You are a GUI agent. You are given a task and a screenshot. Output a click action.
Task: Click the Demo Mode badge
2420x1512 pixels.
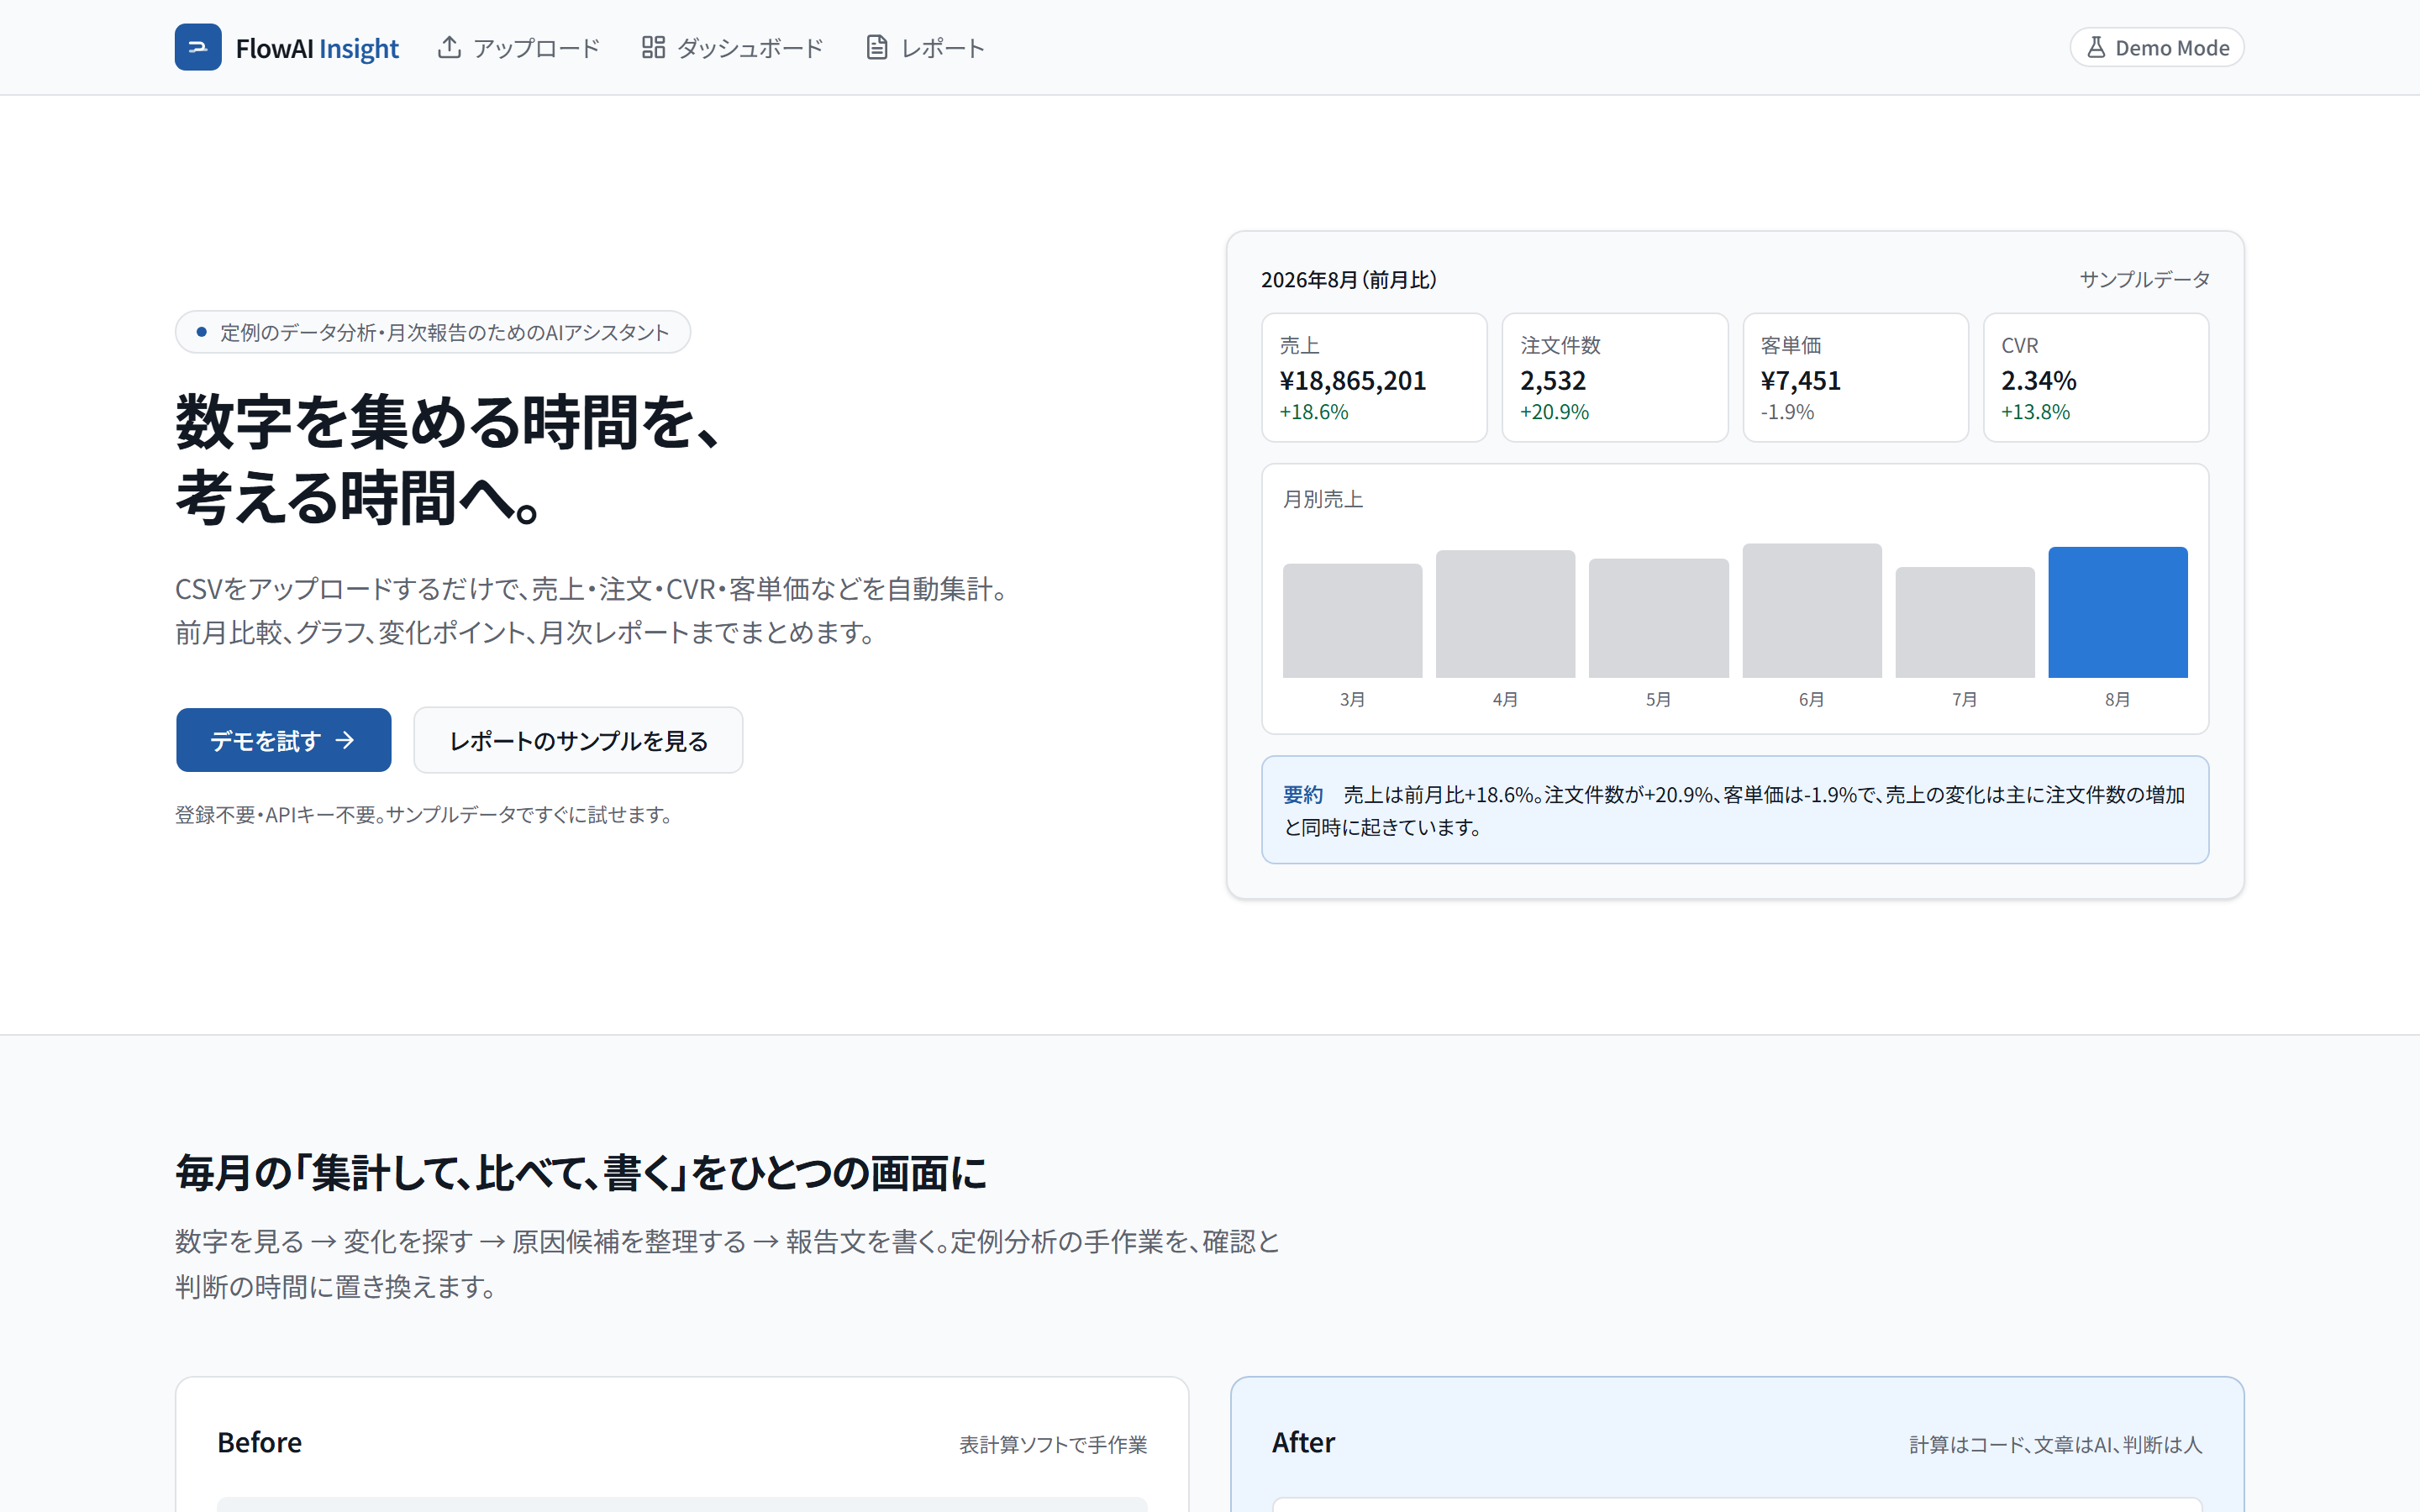point(2157,48)
